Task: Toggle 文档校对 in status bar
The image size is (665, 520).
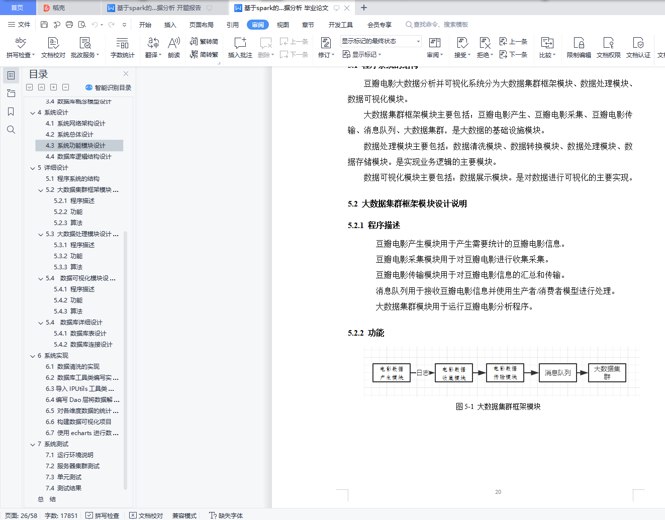Action: [x=146, y=515]
